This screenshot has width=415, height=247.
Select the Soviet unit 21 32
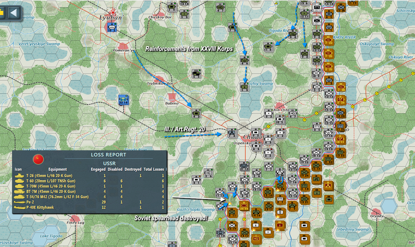329,159
